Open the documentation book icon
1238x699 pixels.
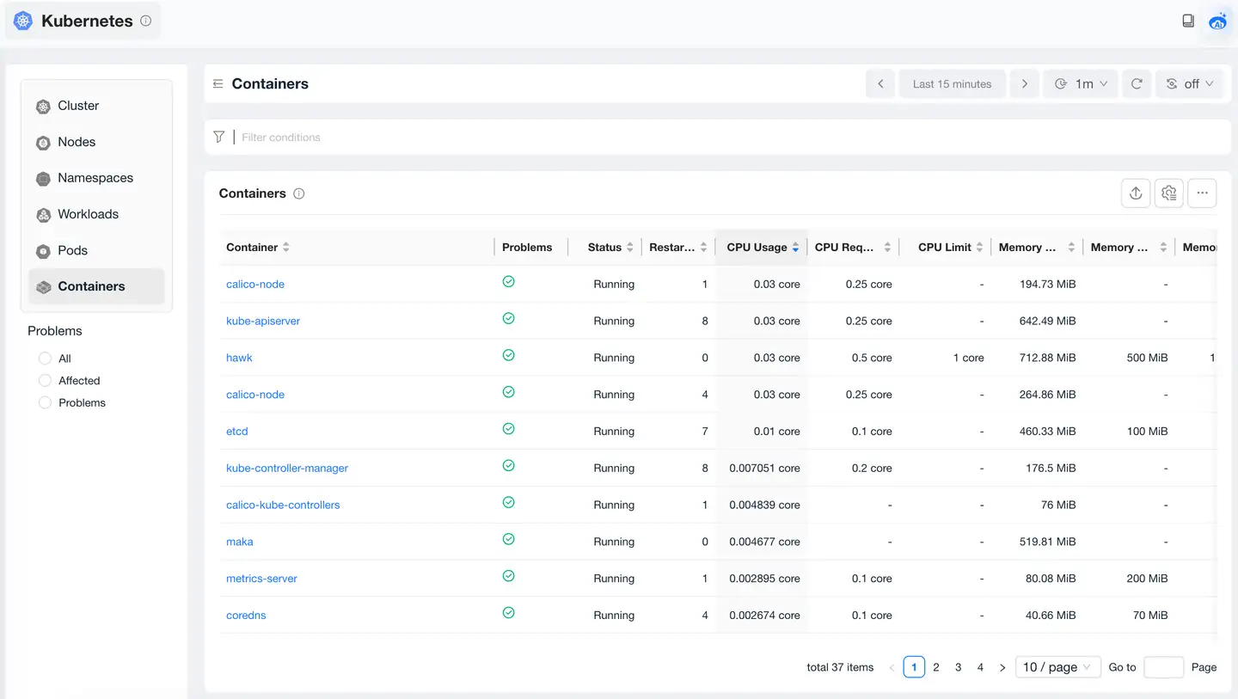[1188, 21]
